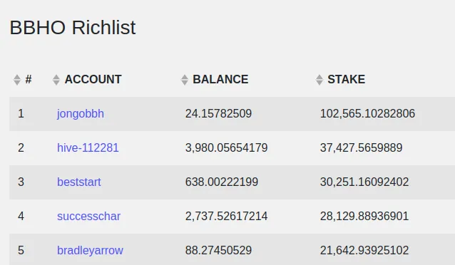This screenshot has width=455, height=265.
Task: Click the BBHO Richlist heading
Action: point(73,28)
